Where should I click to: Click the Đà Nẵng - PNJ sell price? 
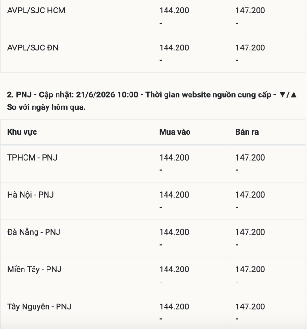tap(250, 232)
